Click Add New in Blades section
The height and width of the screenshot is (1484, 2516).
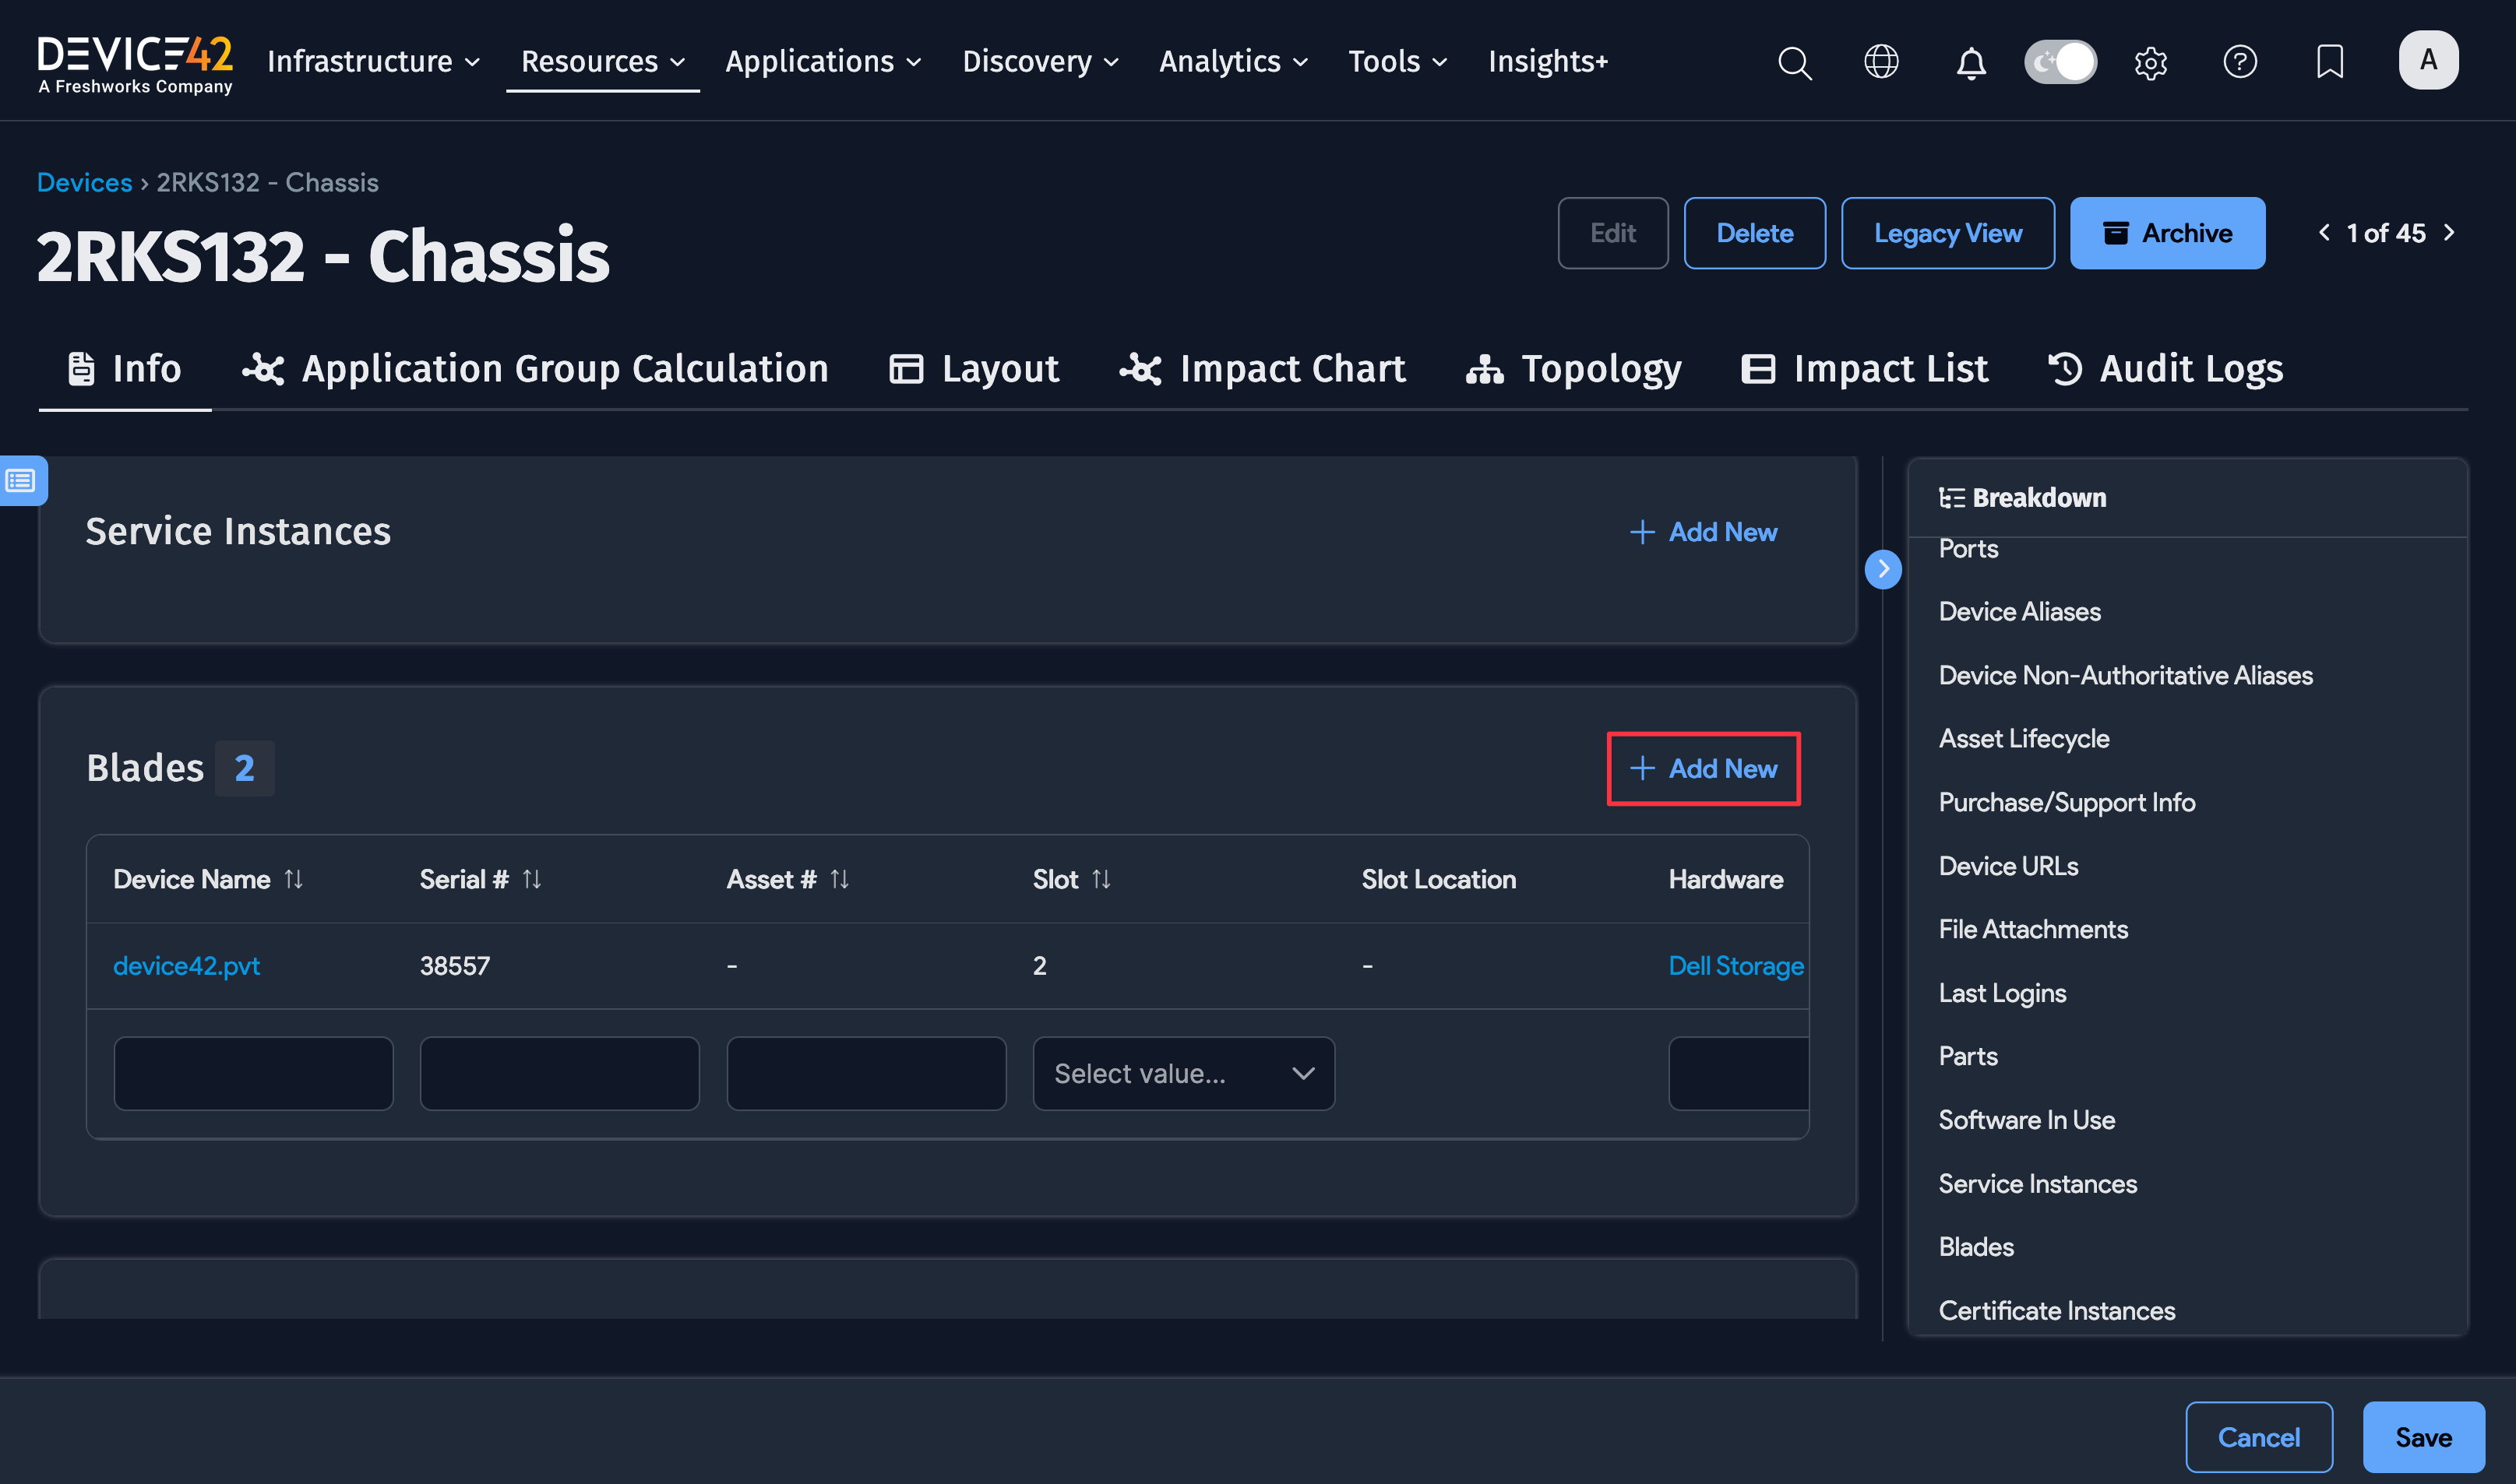1703,768
